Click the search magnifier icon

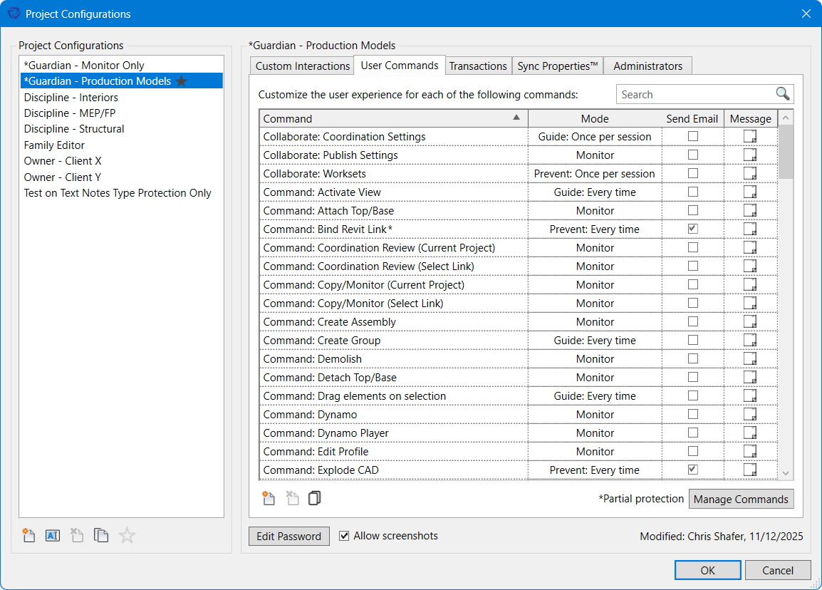pyautogui.click(x=783, y=93)
